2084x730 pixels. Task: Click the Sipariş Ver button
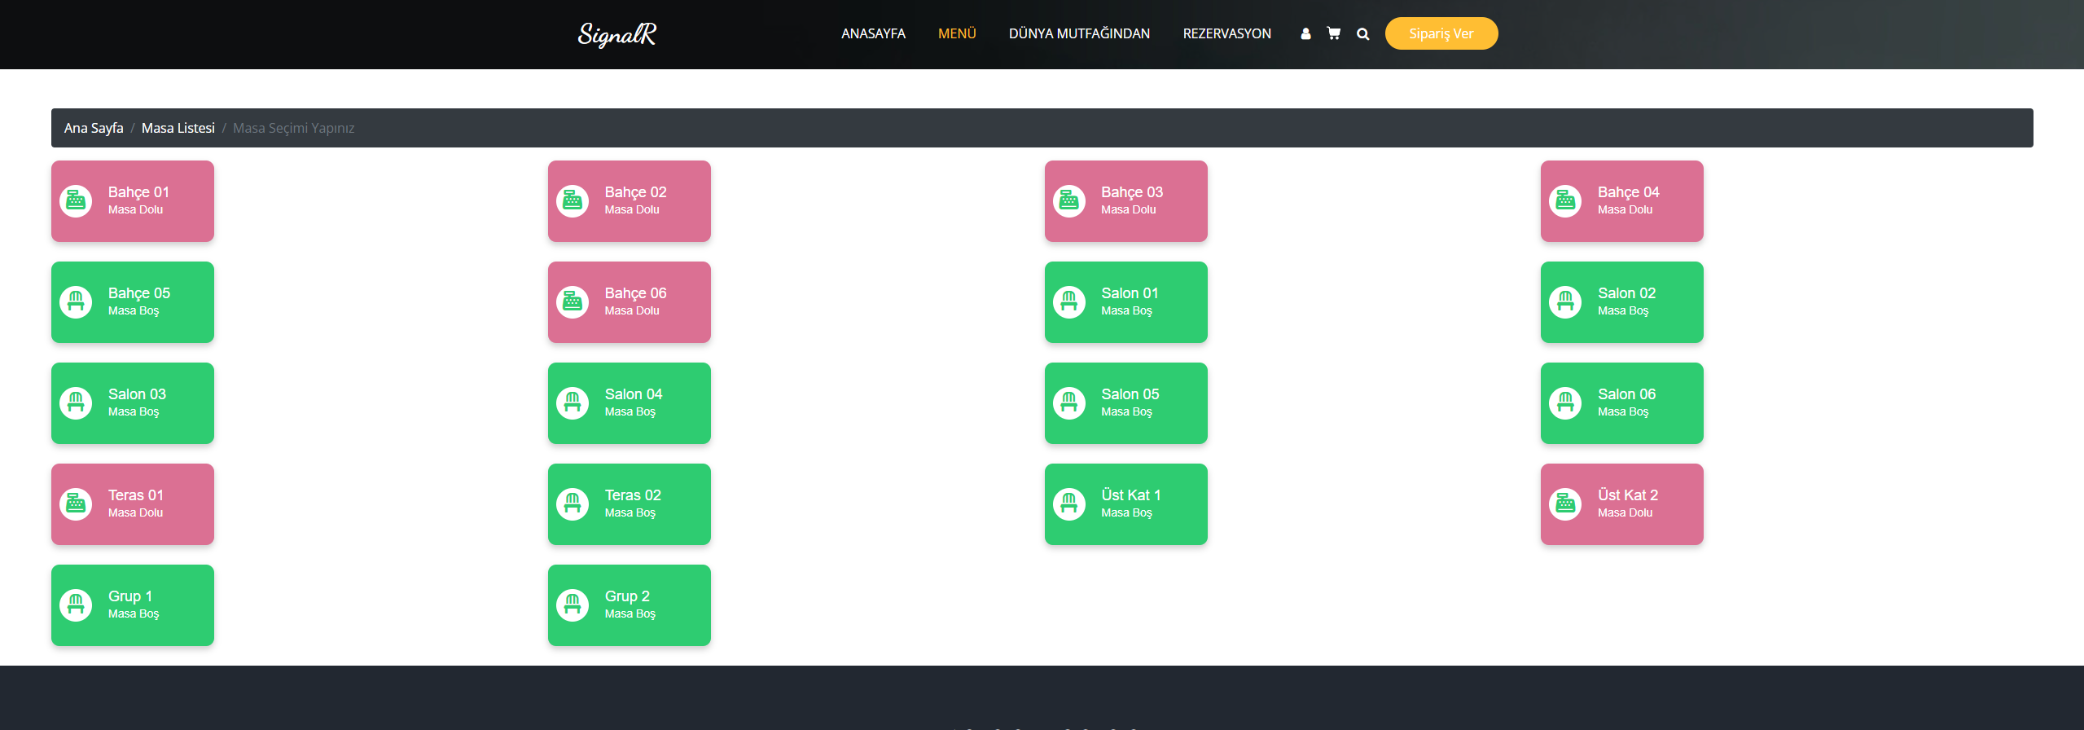(x=1441, y=33)
